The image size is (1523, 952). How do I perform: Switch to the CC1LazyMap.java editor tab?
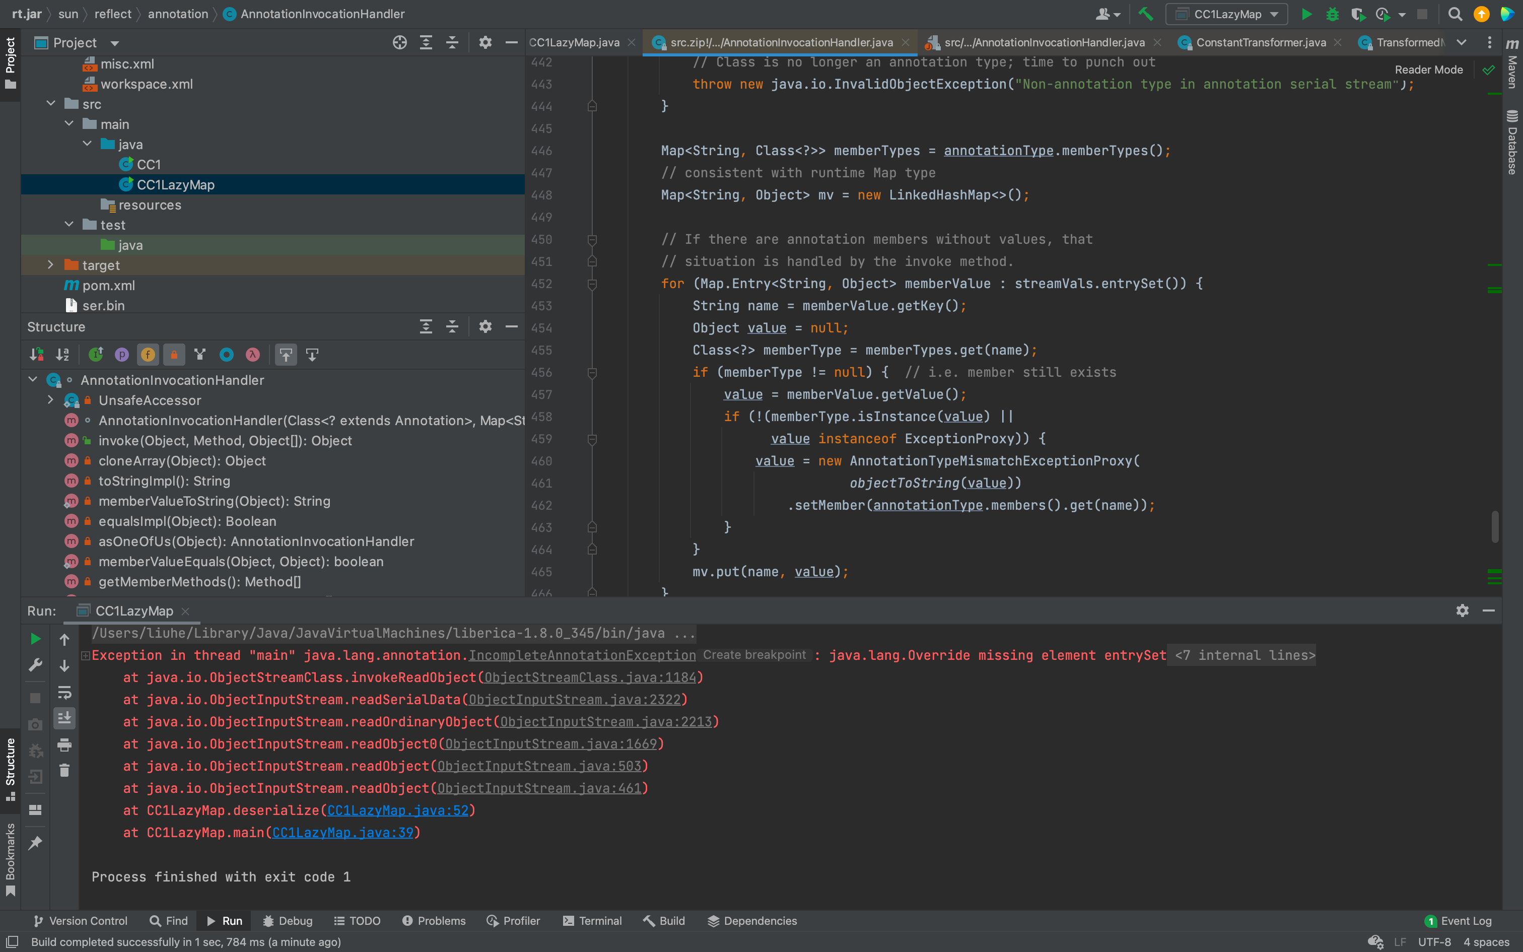[x=574, y=42]
